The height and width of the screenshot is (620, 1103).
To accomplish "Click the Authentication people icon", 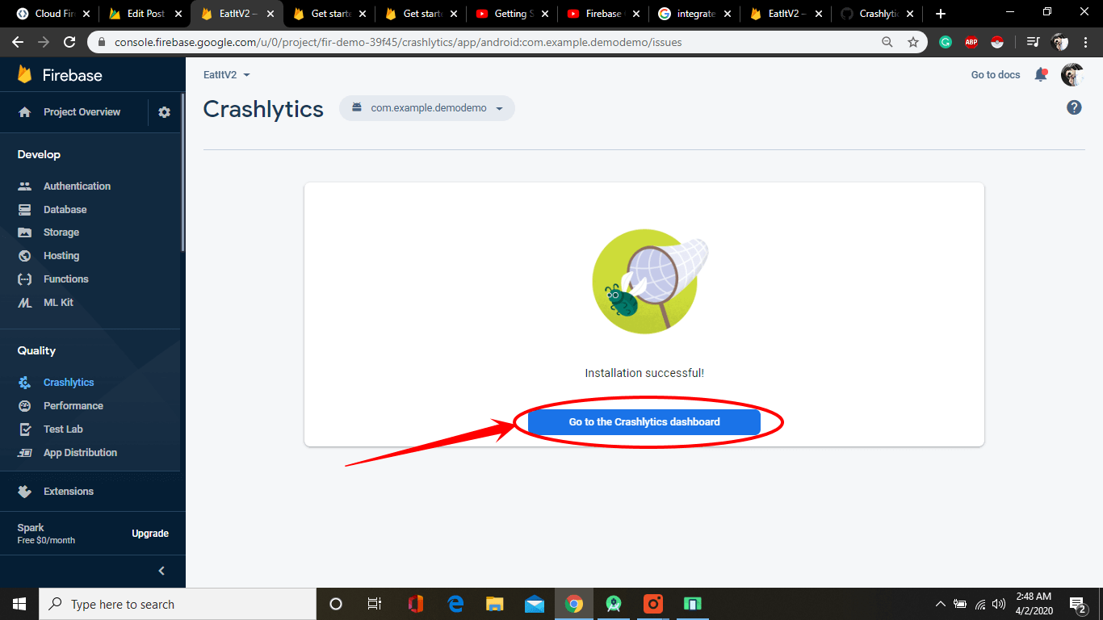I will click(25, 186).
